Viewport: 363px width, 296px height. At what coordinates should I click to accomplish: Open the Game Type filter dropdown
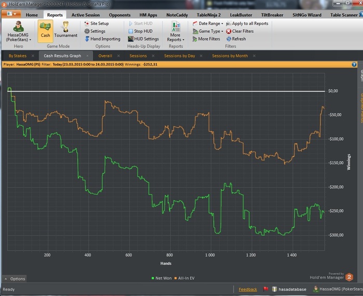(208, 31)
